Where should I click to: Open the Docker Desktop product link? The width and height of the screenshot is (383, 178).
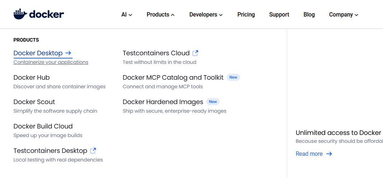pos(38,53)
